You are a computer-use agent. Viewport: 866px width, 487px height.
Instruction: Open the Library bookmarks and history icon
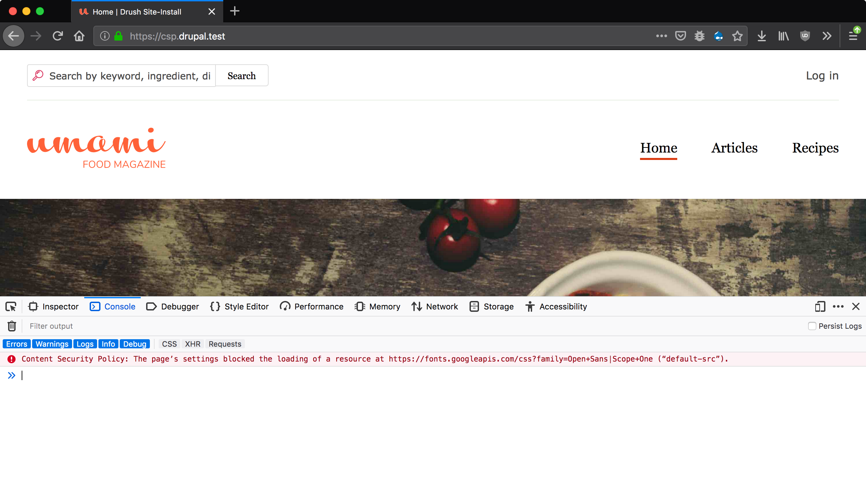point(783,36)
